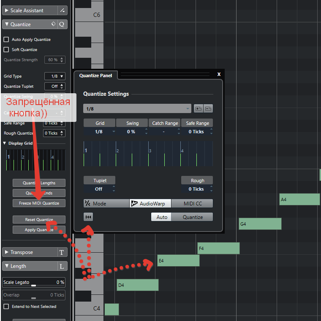Screen dimensions: 321x321
Task: Select the A4 note in the key editor
Action: tap(300, 199)
